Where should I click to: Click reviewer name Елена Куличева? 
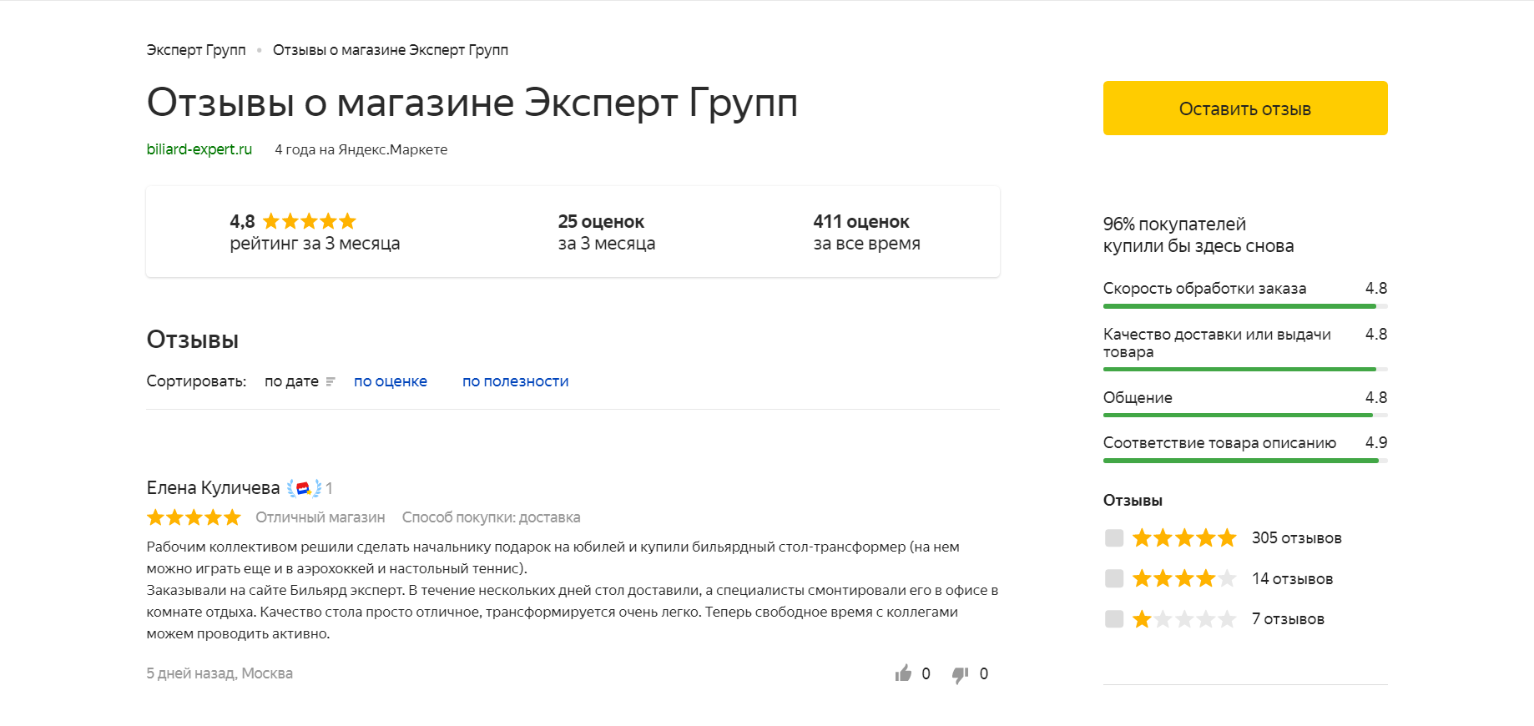coord(214,488)
